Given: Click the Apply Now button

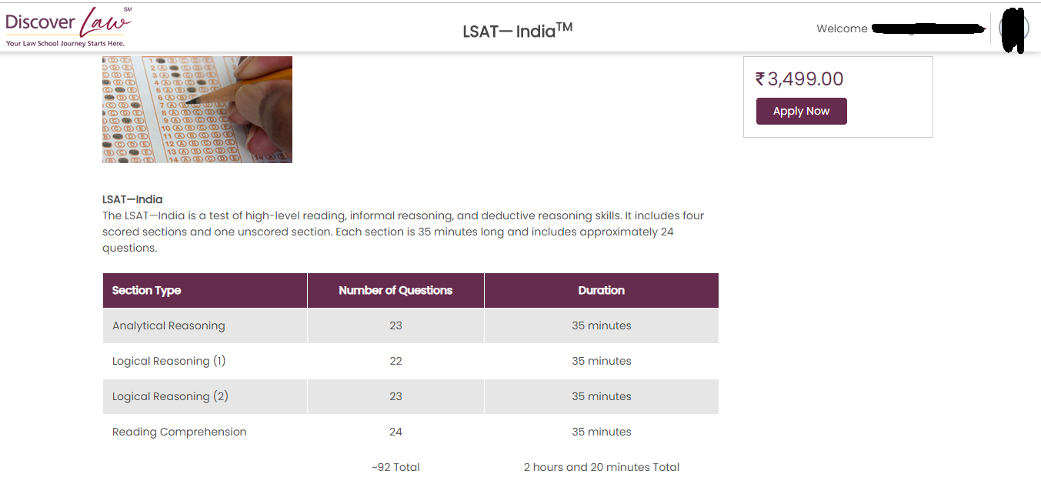Looking at the screenshot, I should (801, 111).
